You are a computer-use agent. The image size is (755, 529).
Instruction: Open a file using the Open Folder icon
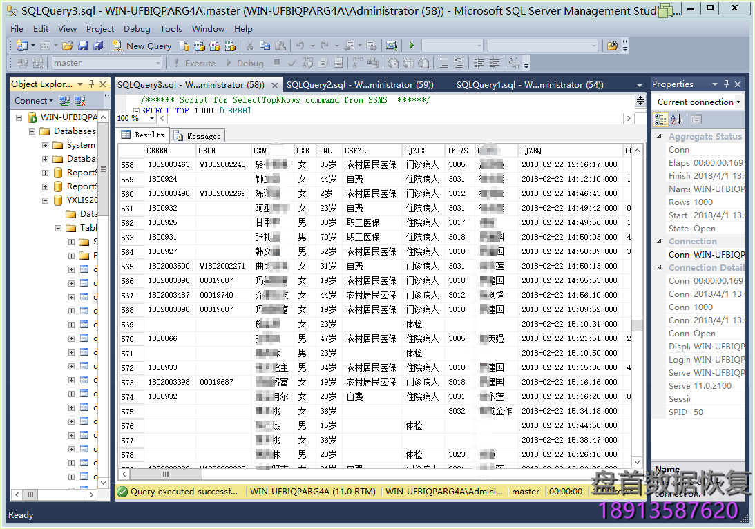(66, 46)
